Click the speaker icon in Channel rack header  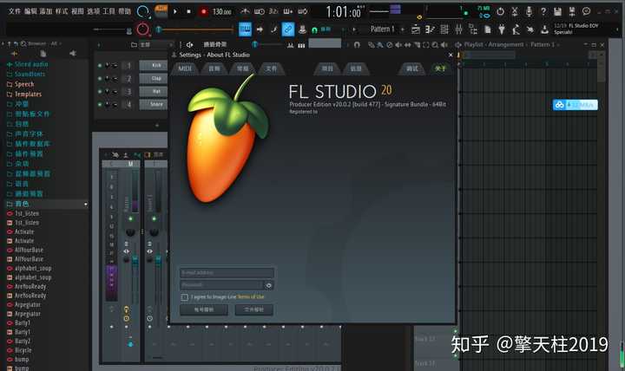pyautogui.click(x=190, y=44)
